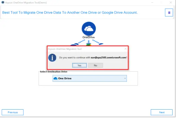This screenshot has width=176, height=118.
Task: Click the Aryson app icon in title bar
Action: point(3,3)
